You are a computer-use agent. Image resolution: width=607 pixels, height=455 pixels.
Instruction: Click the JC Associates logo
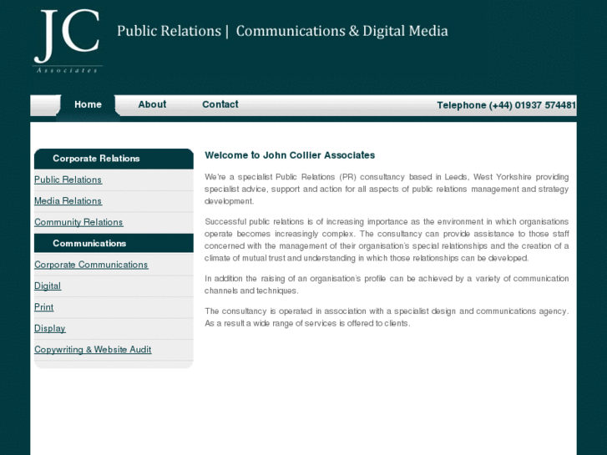point(68,41)
